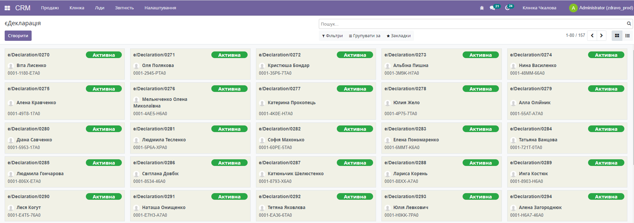Go to next page arrow

pos(601,36)
